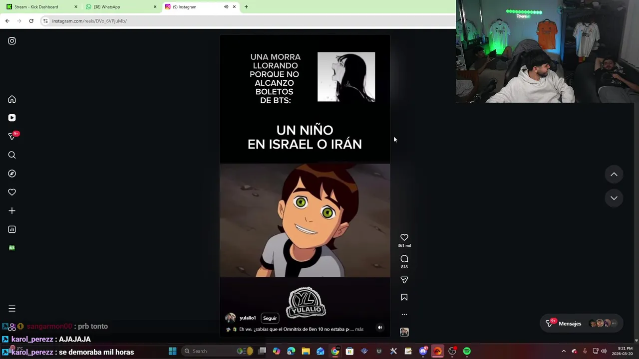Viewport: 639px width, 359px height.
Task: Mute the Instagram tab via speaker icon
Action: point(226,7)
